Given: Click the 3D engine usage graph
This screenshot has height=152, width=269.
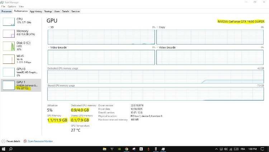Looking at the screenshot, I should click(101, 37).
